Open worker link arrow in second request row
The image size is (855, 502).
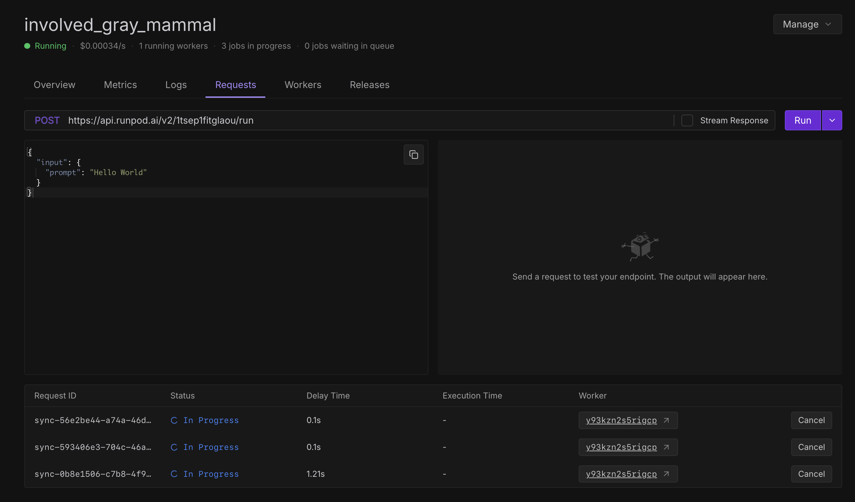666,447
